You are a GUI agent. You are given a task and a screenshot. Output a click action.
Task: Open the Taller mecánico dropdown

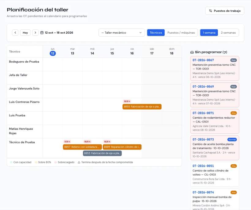pyautogui.click(x=122, y=33)
